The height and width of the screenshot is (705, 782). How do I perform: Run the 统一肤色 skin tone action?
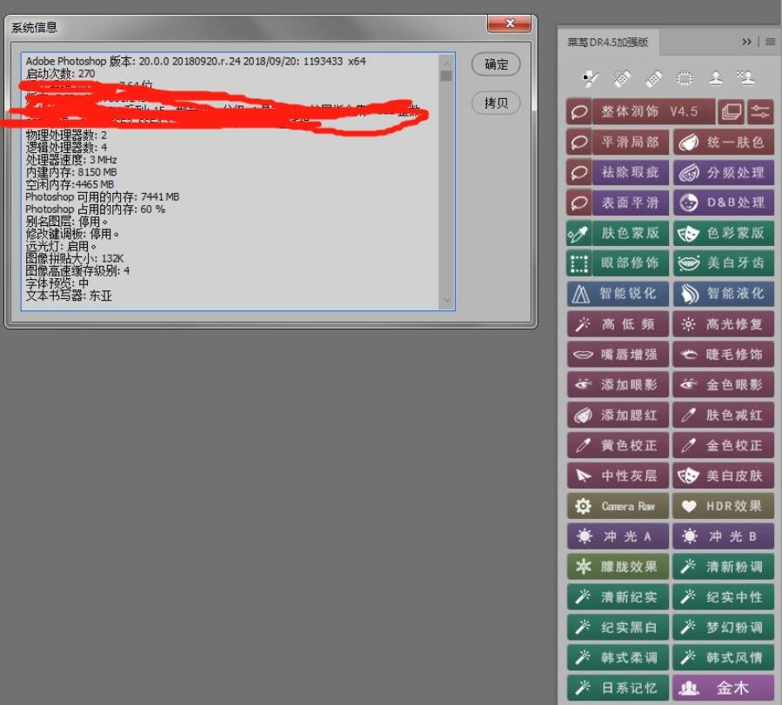pyautogui.click(x=723, y=143)
